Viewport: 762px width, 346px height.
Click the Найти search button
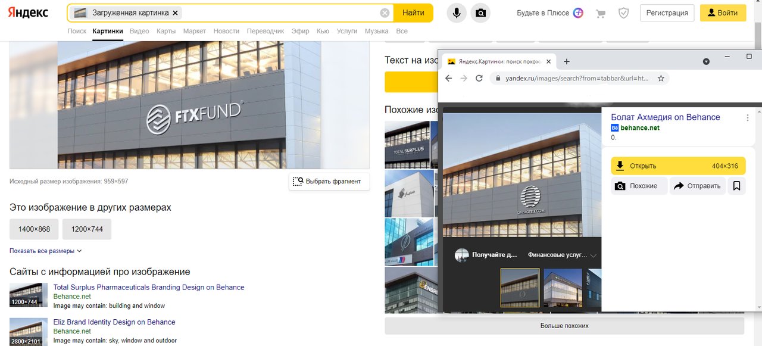(413, 13)
